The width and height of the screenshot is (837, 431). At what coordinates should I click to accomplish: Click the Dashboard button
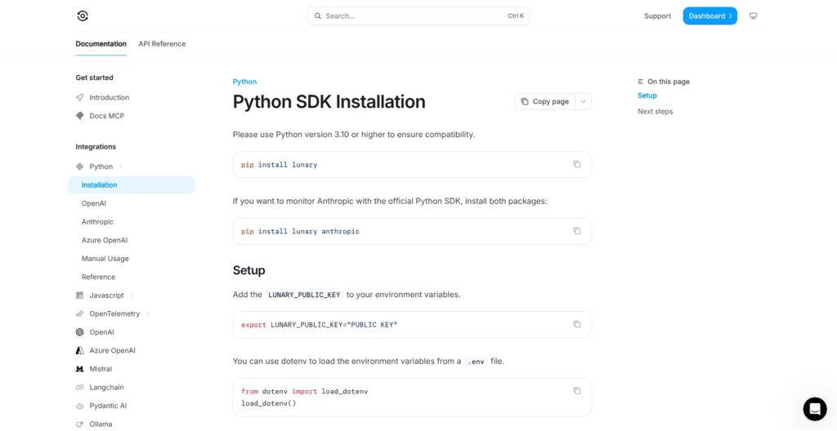click(710, 16)
